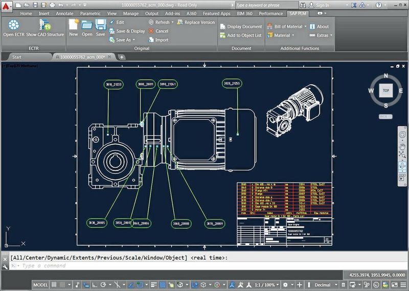Switch to the Home ribbon tab
Screen dimensions: 409x291
click(x=26, y=14)
